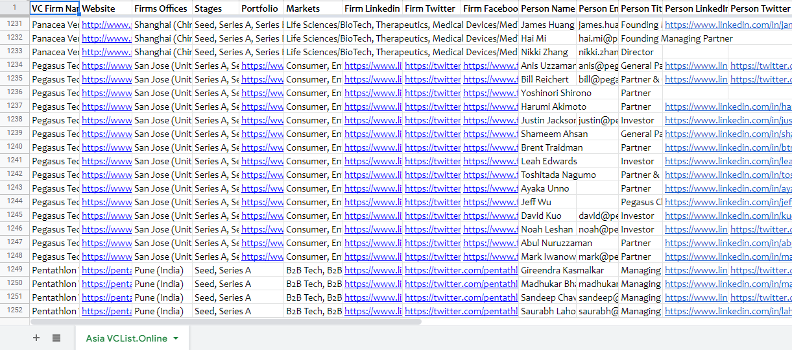792x350 pixels.
Task: Select the Person Email header cell
Action: (x=597, y=8)
